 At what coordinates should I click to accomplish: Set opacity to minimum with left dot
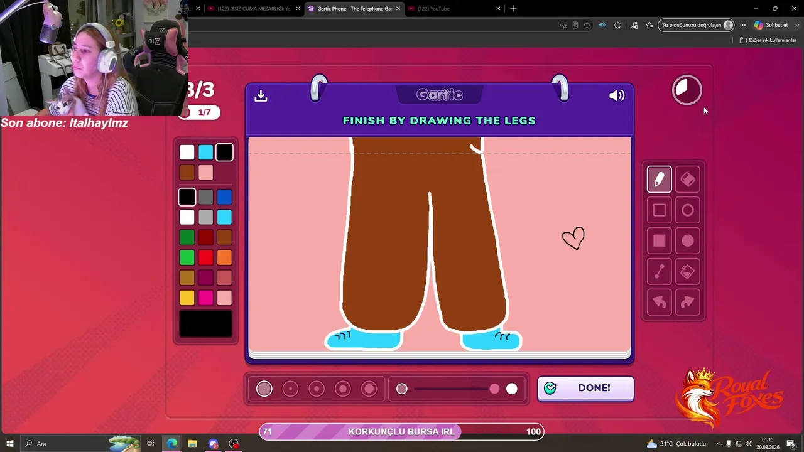point(402,389)
